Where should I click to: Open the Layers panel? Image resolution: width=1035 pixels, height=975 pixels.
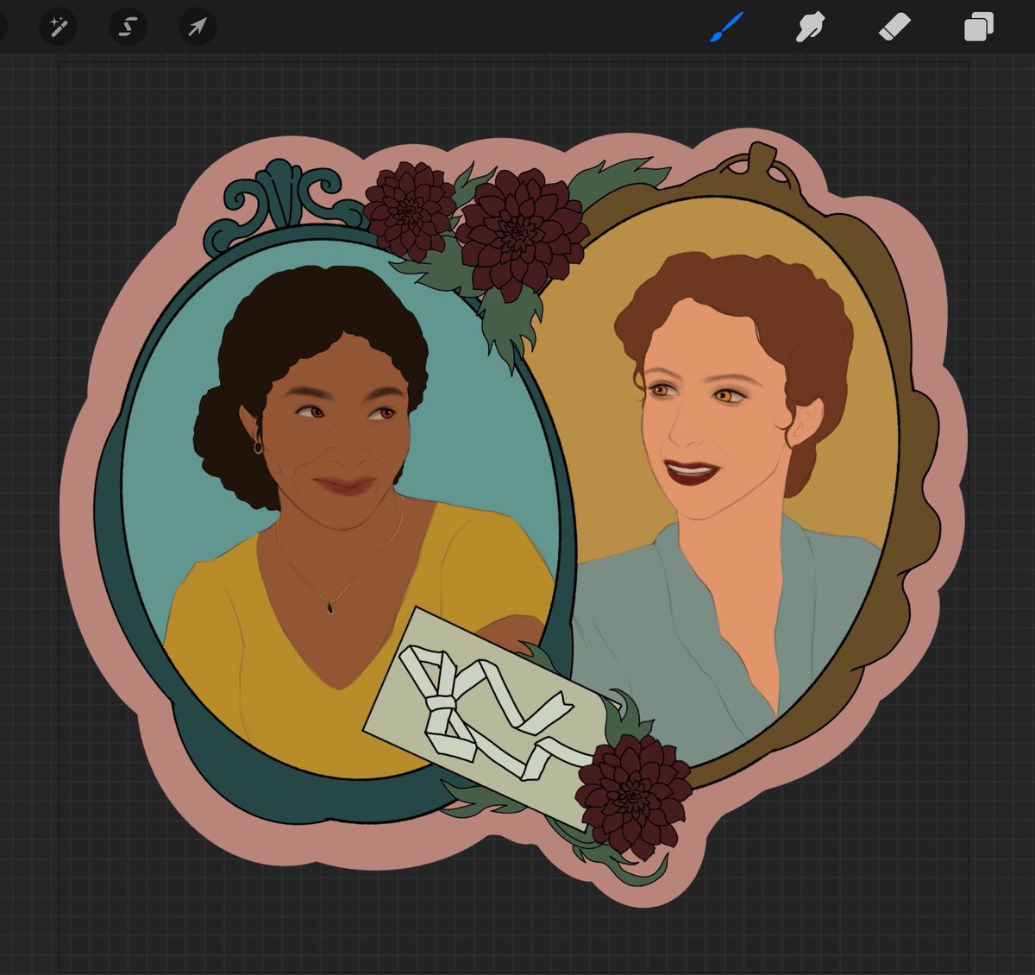tap(979, 28)
